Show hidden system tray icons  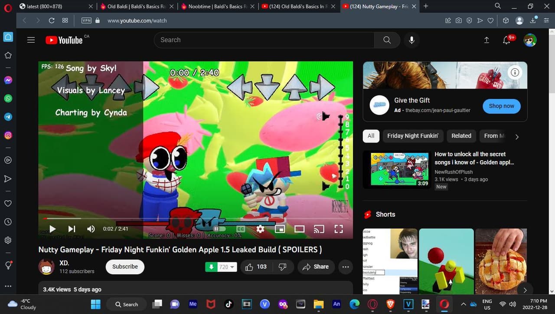click(x=463, y=304)
